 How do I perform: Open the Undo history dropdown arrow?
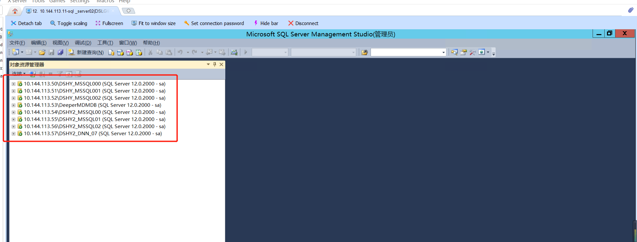[x=188, y=52]
